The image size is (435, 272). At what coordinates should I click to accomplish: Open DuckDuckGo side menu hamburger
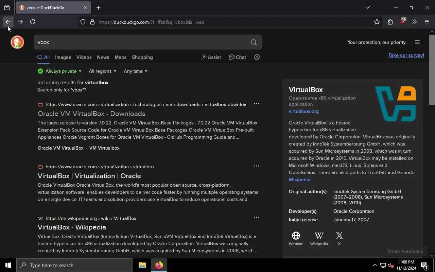point(417,42)
